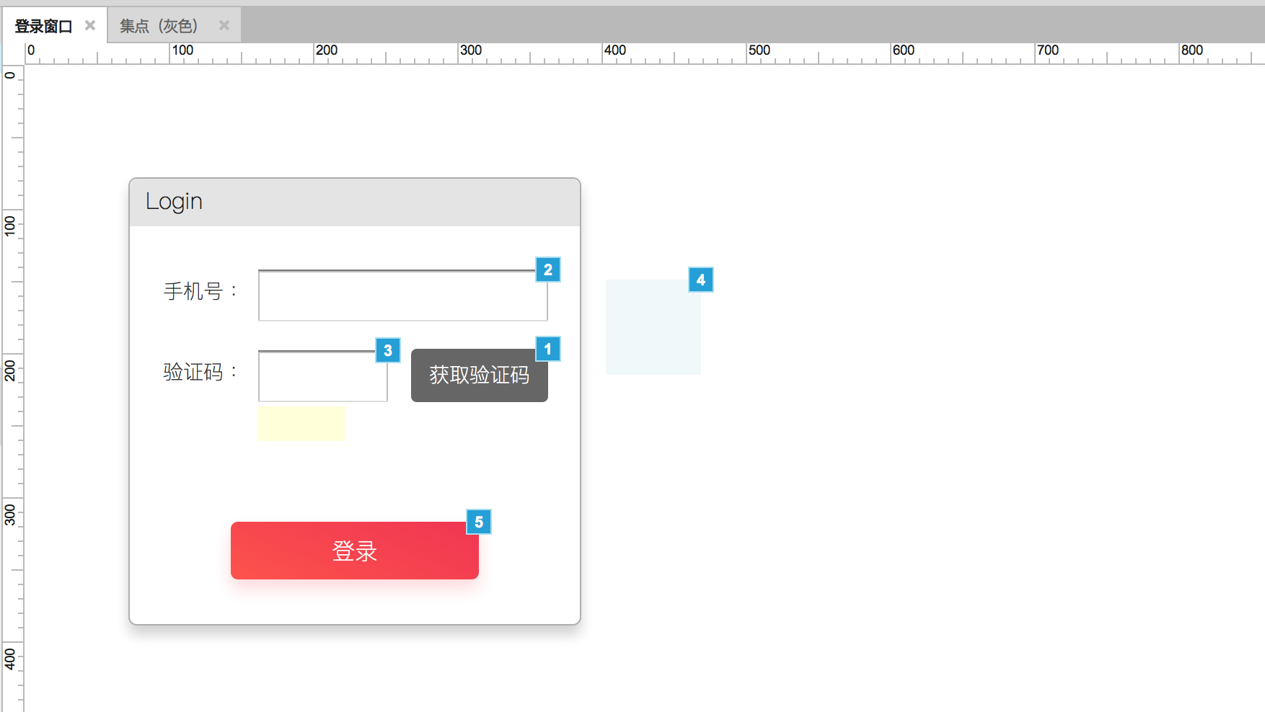Select the Login title bar text

[x=174, y=202]
